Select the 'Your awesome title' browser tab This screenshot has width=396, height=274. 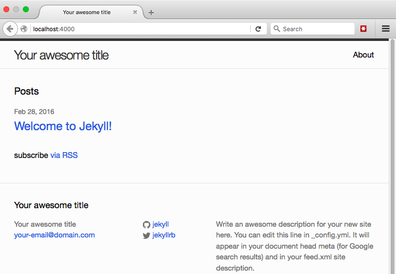pos(87,12)
